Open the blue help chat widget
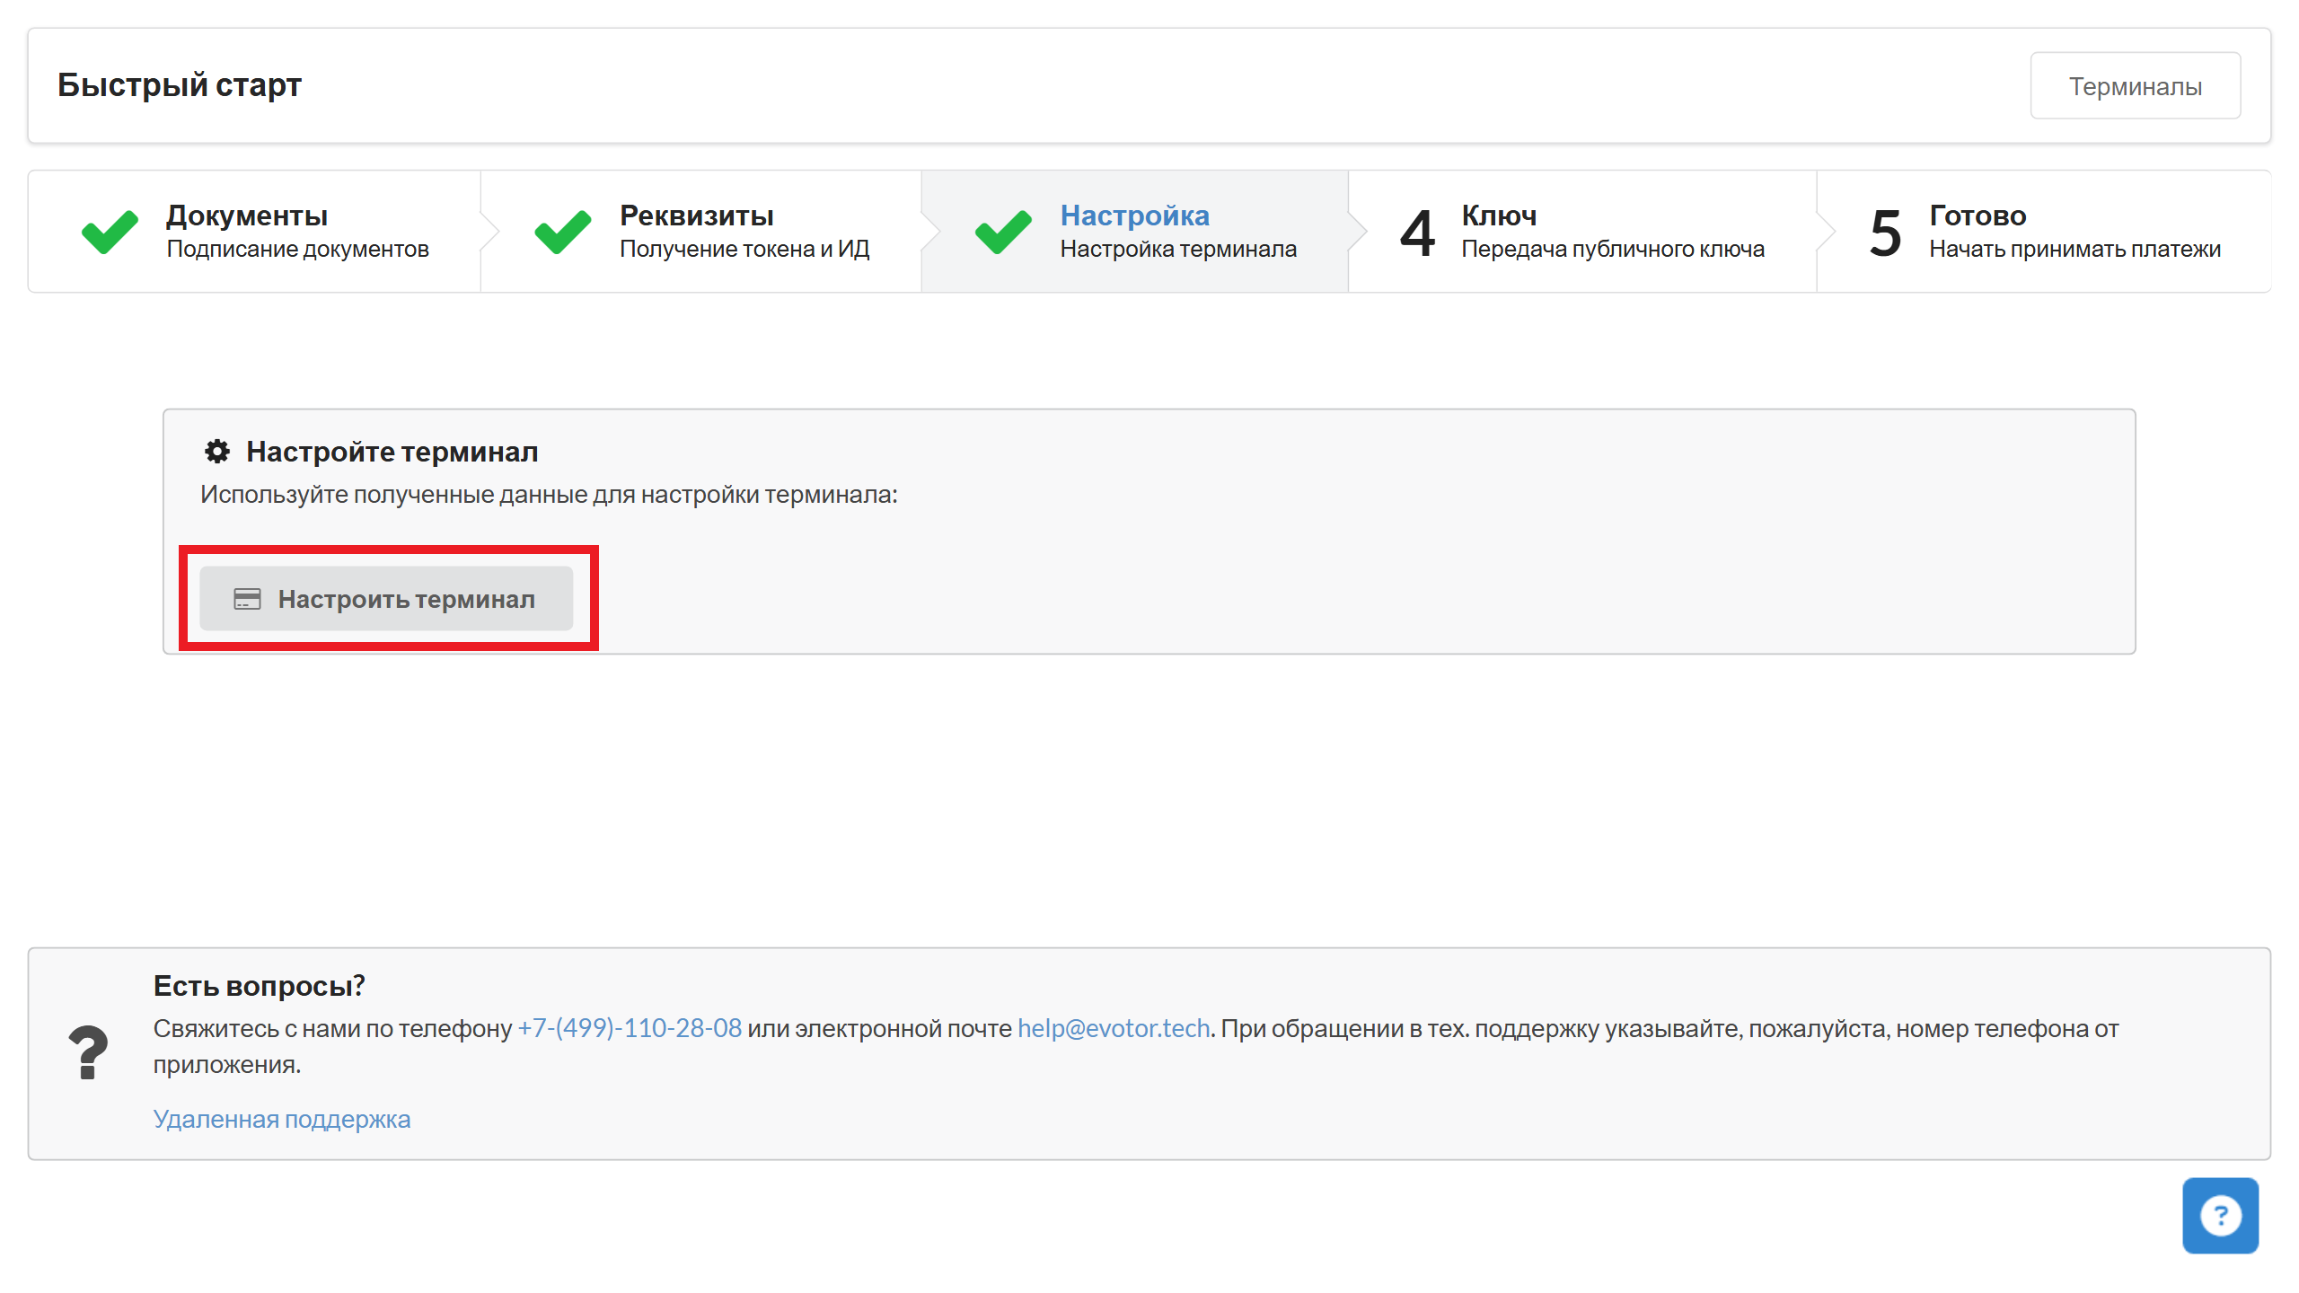Image resolution: width=2299 pixels, height=1293 pixels. 2220,1216
